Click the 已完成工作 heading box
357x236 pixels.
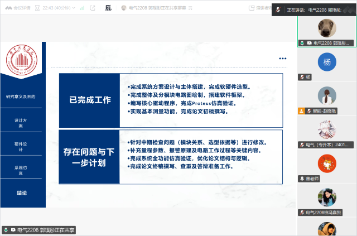89,100
